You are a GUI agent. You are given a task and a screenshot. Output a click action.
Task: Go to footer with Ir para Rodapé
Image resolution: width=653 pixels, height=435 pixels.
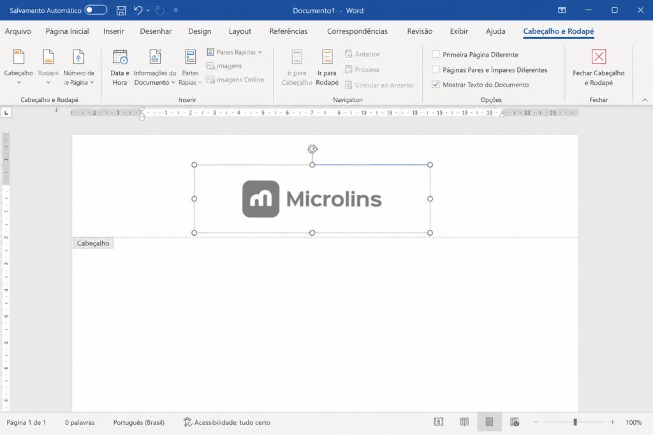[x=327, y=67]
